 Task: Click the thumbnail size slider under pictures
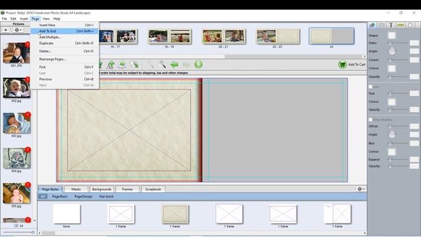point(18,232)
